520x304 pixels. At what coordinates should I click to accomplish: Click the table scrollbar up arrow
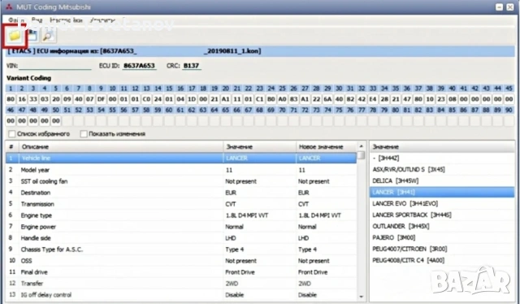361,146
